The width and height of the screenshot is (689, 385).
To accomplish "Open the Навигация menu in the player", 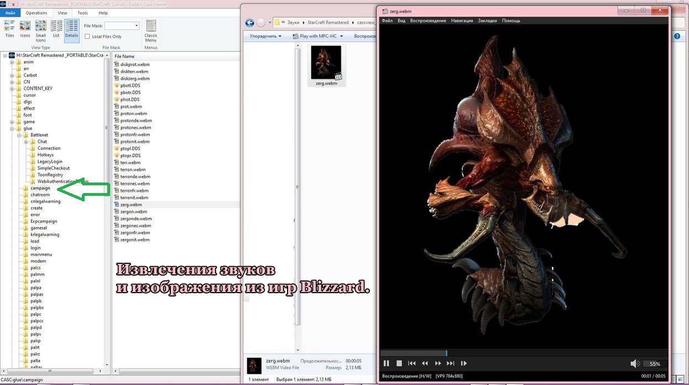I will [x=462, y=20].
